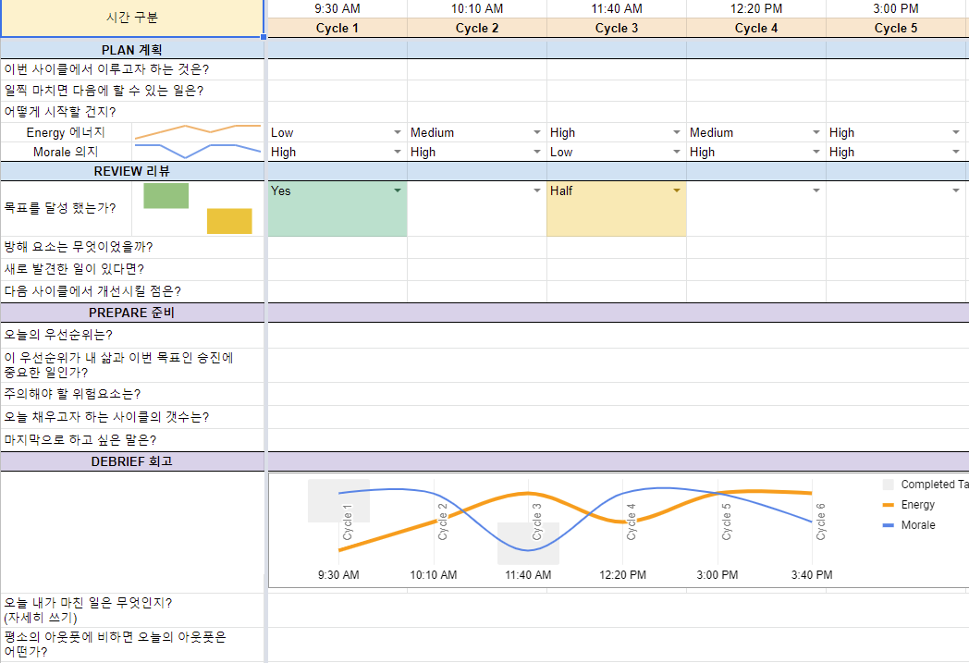Select the 'PREPARE 준비' section header
Image resolution: width=969 pixels, height=663 pixels.
(132, 313)
